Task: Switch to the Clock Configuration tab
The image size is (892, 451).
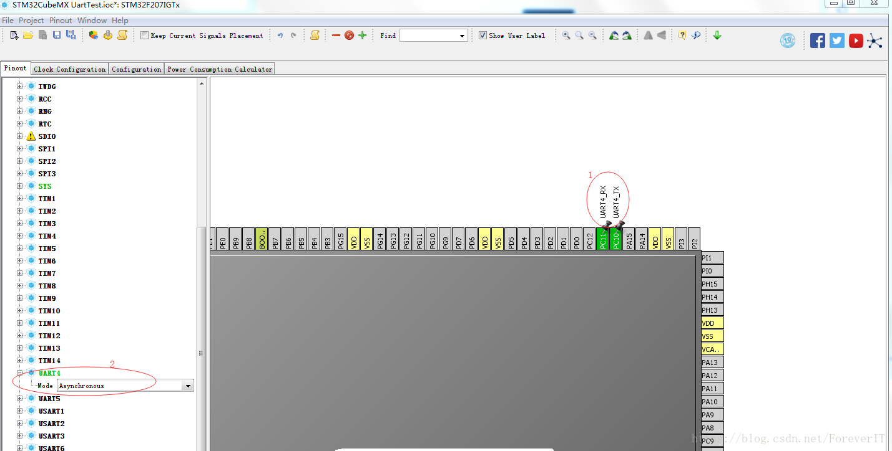Action: pos(70,69)
